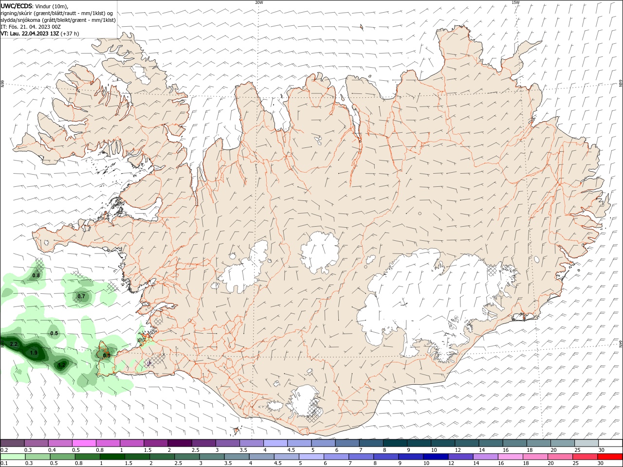Click the 4.5 label in the upper scale
The height and width of the screenshot is (467, 623).
291,450
